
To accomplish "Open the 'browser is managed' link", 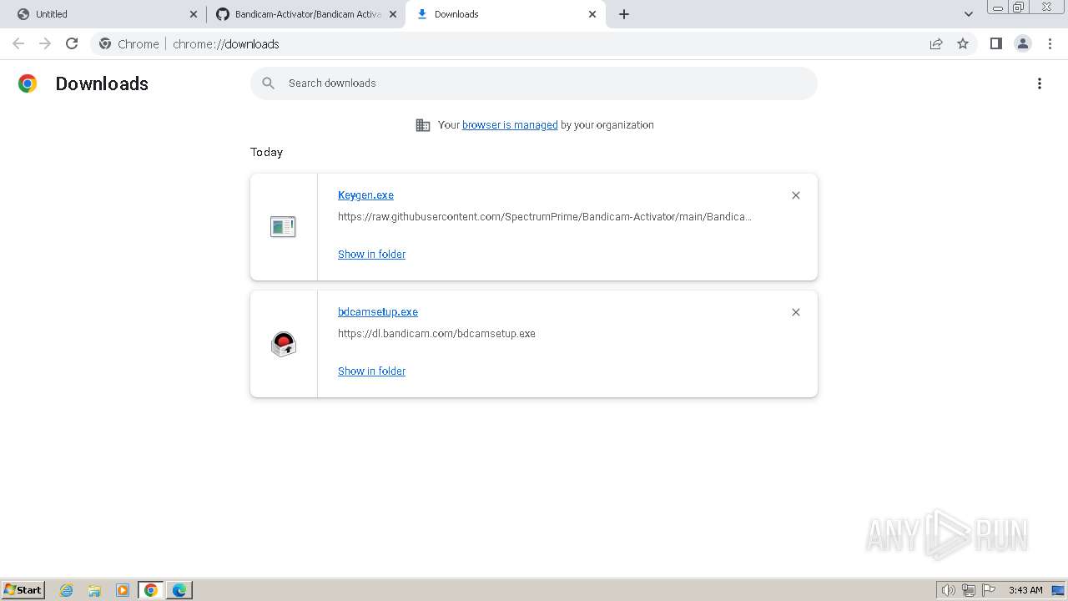I will [x=510, y=125].
